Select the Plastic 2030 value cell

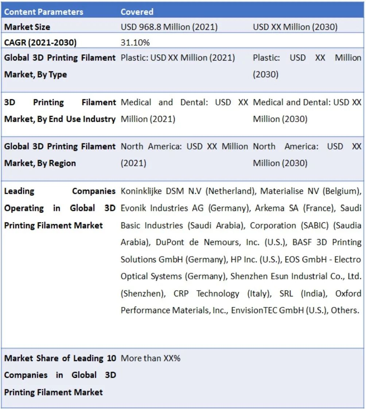(x=307, y=66)
